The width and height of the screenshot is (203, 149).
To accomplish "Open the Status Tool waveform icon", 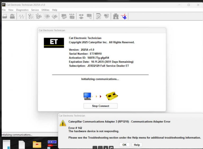I will click(21, 16).
